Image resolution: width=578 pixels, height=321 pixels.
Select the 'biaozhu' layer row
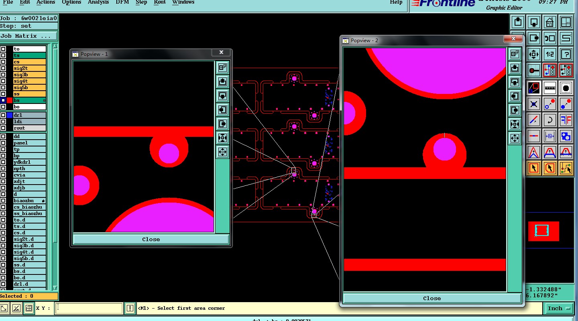pos(29,201)
